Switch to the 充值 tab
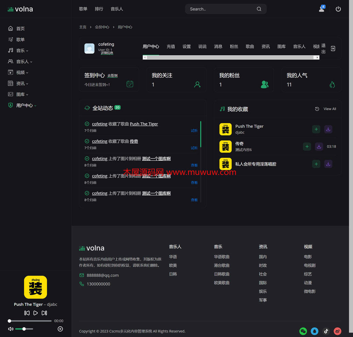 (x=171, y=47)
